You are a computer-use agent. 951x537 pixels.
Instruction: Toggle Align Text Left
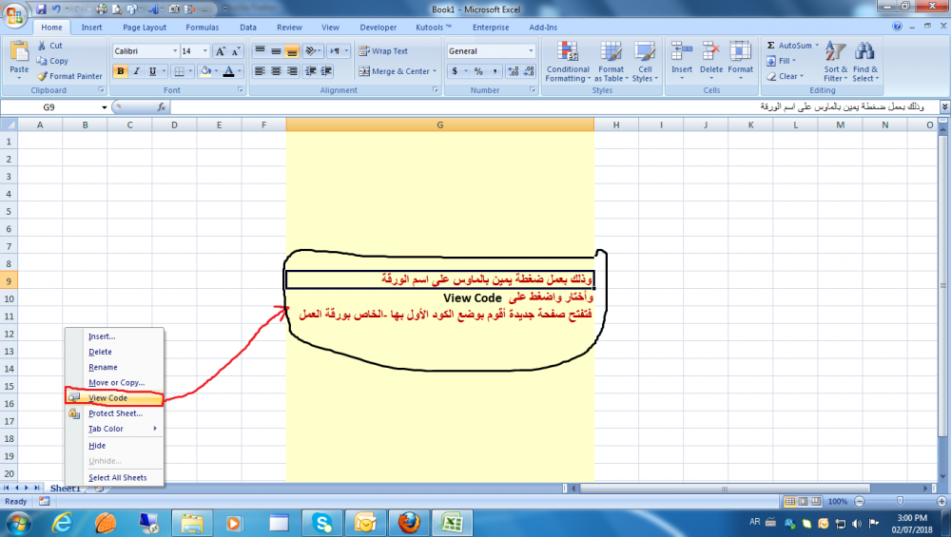coord(260,71)
